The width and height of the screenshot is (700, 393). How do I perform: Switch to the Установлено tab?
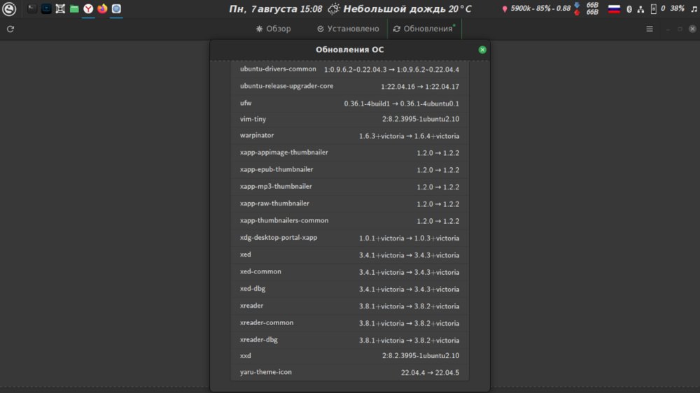[x=348, y=29]
